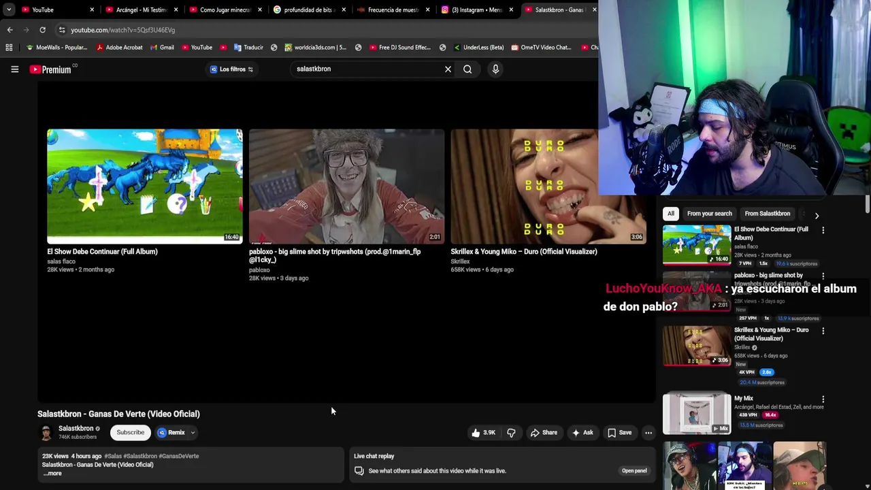Screen dimensions: 871x490
Task: Close the profundidad de bits tab
Action: [x=344, y=10]
